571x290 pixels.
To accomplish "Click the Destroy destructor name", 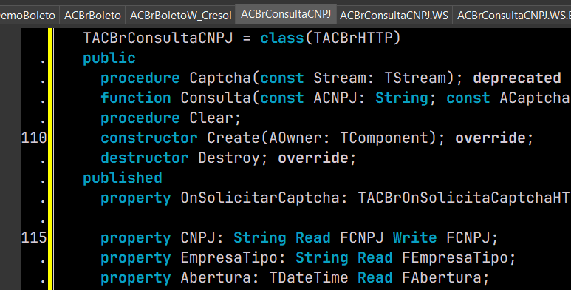I will coord(229,158).
